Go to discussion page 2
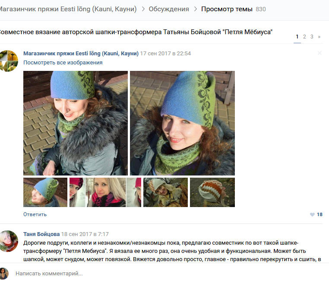Screen dimensions: 329x284 click(304, 37)
